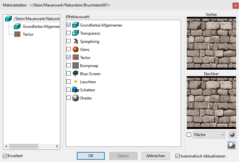239x162 pixels.
Task: Click the Shader gray sphere icon
Action: tap(76, 98)
